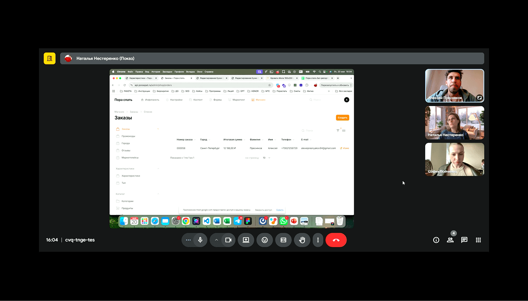
Task: Click order number 000058
Action: tap(181, 148)
